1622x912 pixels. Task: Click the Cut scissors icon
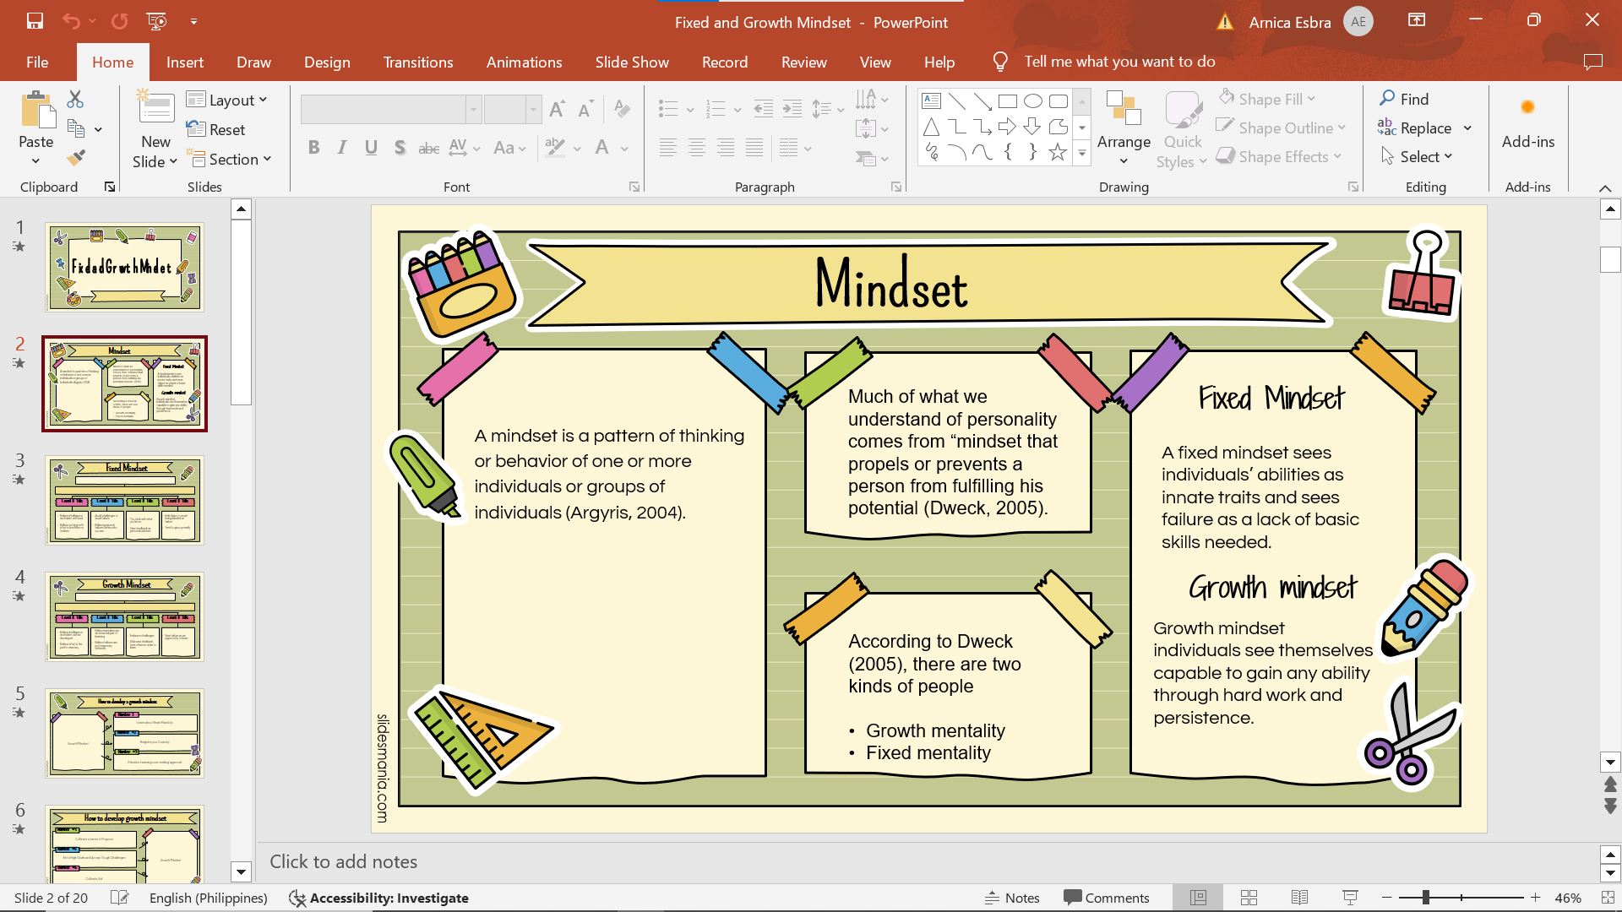click(x=75, y=100)
